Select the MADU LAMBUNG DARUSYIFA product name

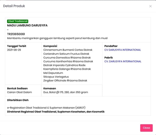pyautogui.click(x=27, y=26)
